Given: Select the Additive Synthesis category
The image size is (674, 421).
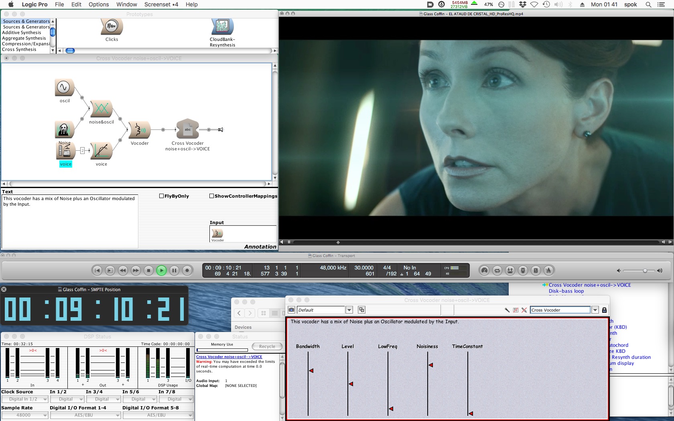Looking at the screenshot, I should [22, 32].
